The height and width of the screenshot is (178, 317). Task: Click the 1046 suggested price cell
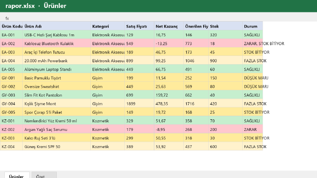[196, 61]
